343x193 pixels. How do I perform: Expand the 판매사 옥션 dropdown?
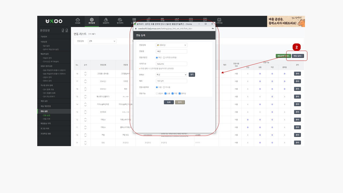(171, 75)
